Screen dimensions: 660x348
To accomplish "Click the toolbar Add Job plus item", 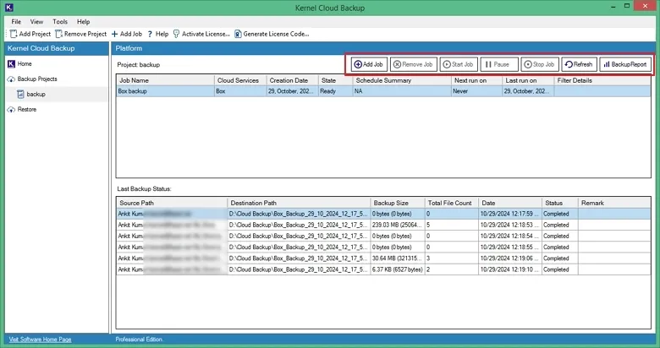I will coord(127,34).
